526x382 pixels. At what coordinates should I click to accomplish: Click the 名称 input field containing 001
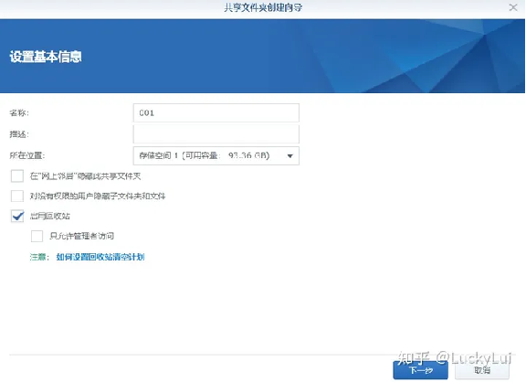[x=216, y=112]
